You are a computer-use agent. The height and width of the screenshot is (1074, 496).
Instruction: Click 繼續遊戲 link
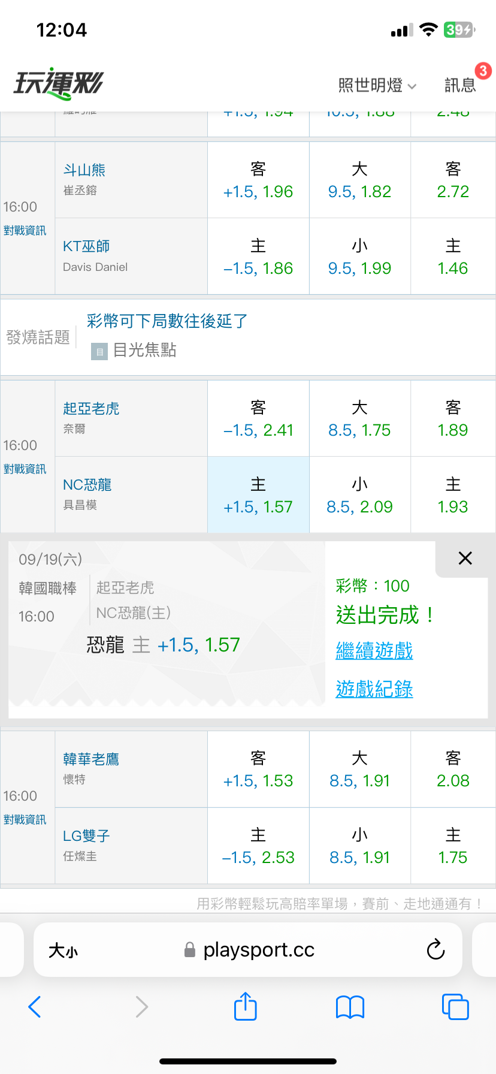[374, 650]
